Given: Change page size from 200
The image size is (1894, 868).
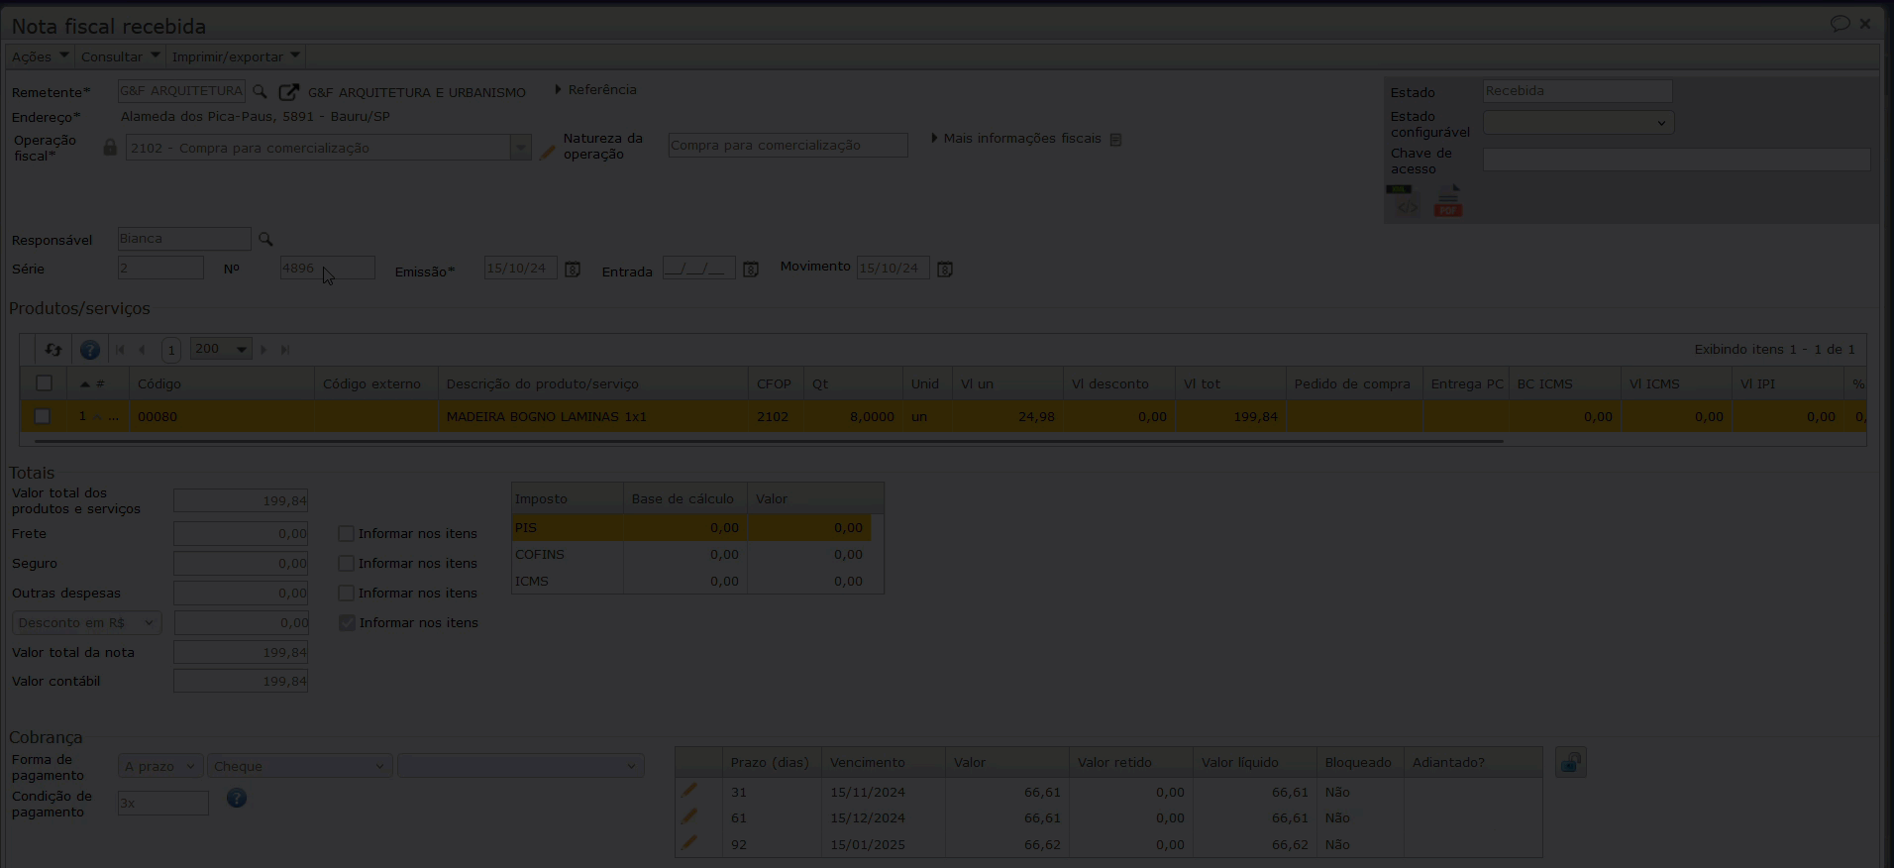Looking at the screenshot, I should pos(221,350).
